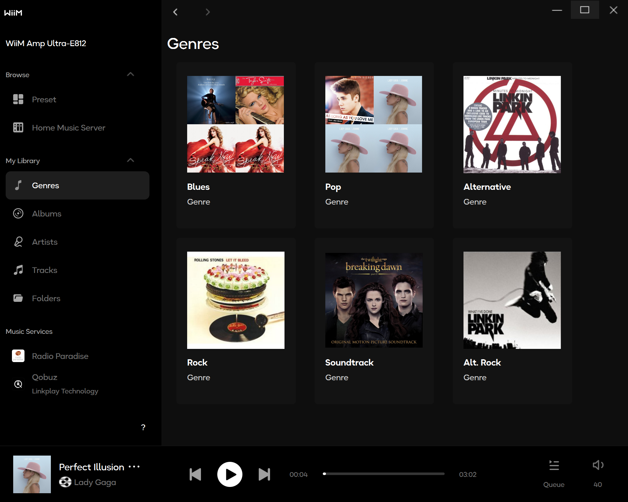Open the Queue panel icon
The height and width of the screenshot is (502, 628).
[x=554, y=466]
